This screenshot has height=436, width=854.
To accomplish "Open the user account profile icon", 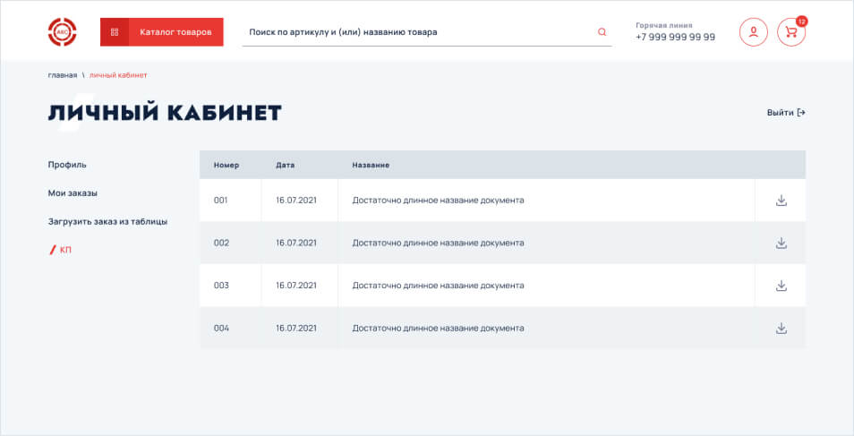I will pyautogui.click(x=753, y=32).
